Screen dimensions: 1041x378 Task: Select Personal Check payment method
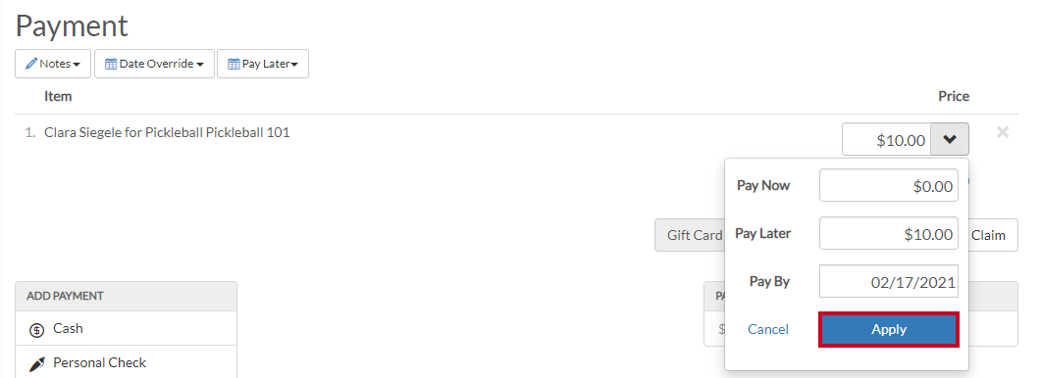127,362
